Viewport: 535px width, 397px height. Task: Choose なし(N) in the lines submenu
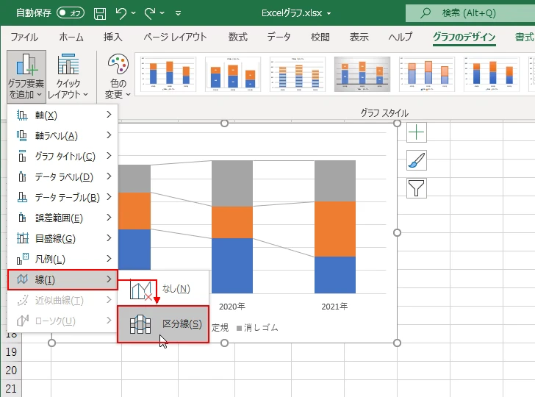163,289
